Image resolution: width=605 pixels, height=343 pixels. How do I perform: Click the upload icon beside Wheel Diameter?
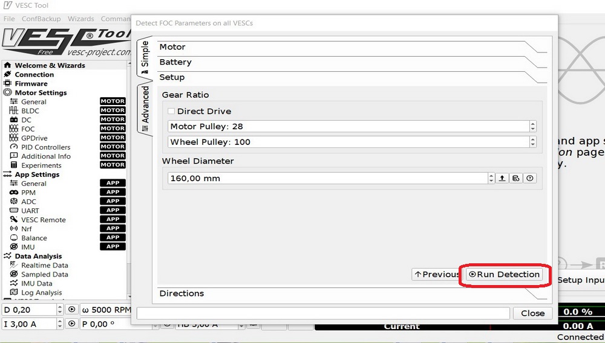[502, 179]
